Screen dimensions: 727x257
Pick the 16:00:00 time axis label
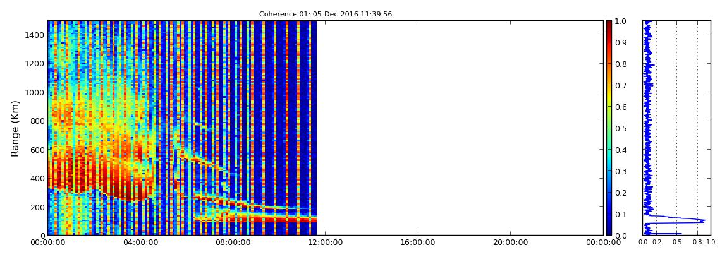coord(418,242)
